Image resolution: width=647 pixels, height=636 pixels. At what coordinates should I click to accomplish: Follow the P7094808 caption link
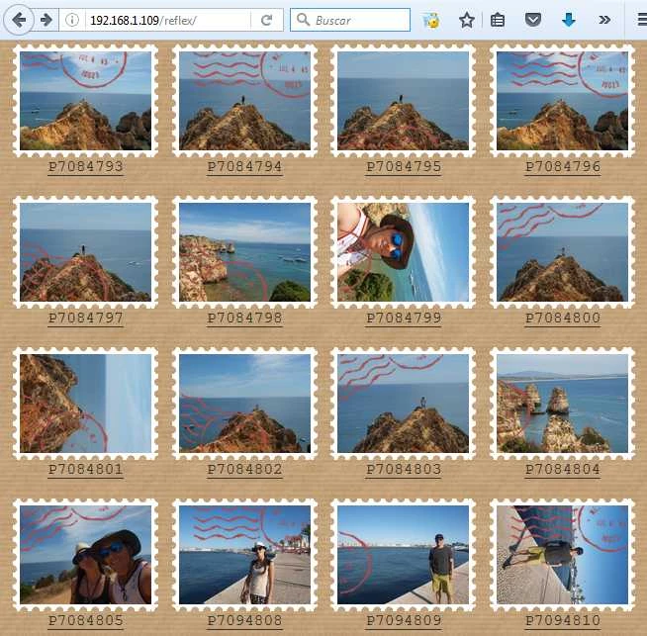tap(244, 621)
